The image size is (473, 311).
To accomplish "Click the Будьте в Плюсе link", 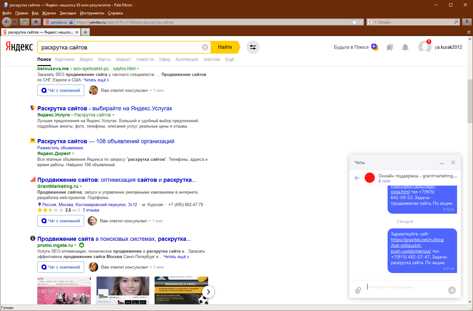I will 351,47.
